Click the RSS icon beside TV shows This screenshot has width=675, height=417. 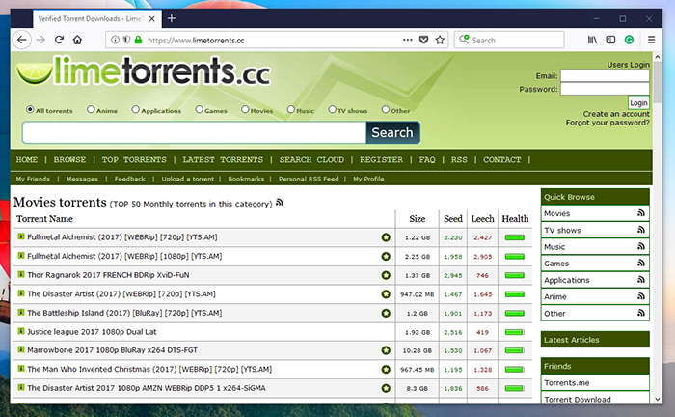pyautogui.click(x=640, y=231)
